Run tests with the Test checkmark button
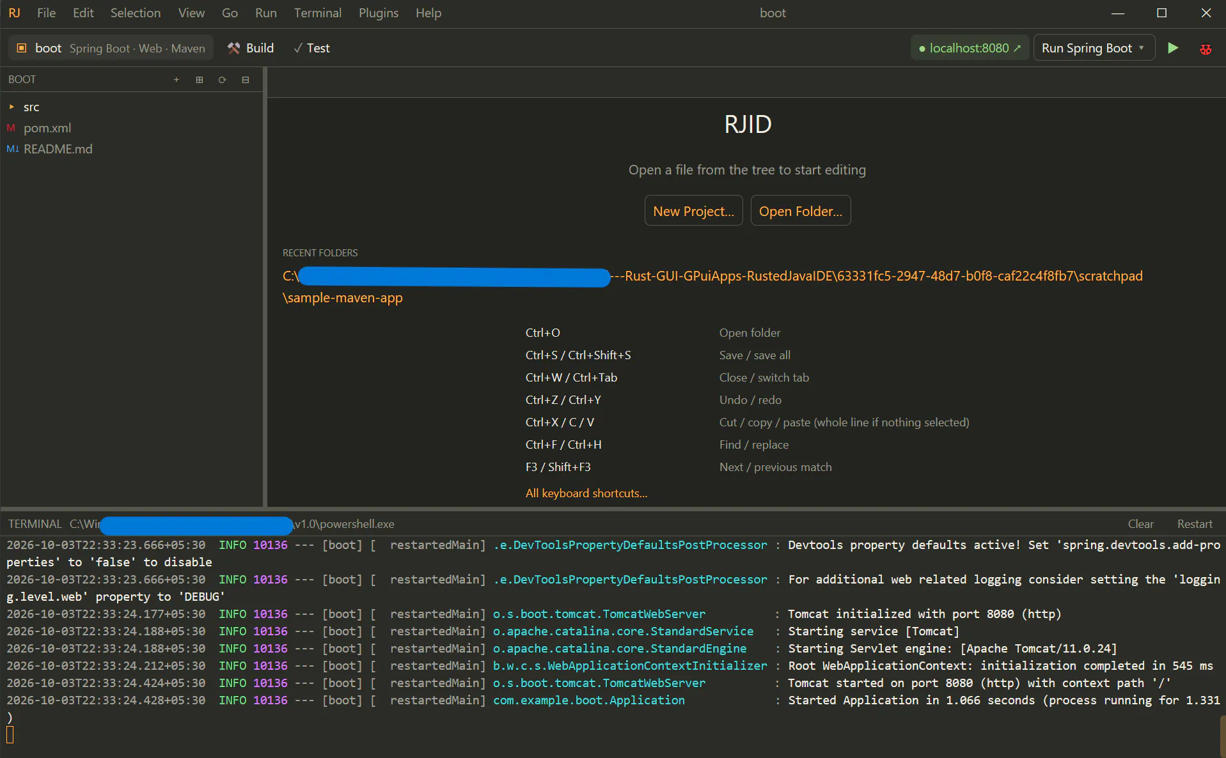The image size is (1226, 758). pos(311,48)
